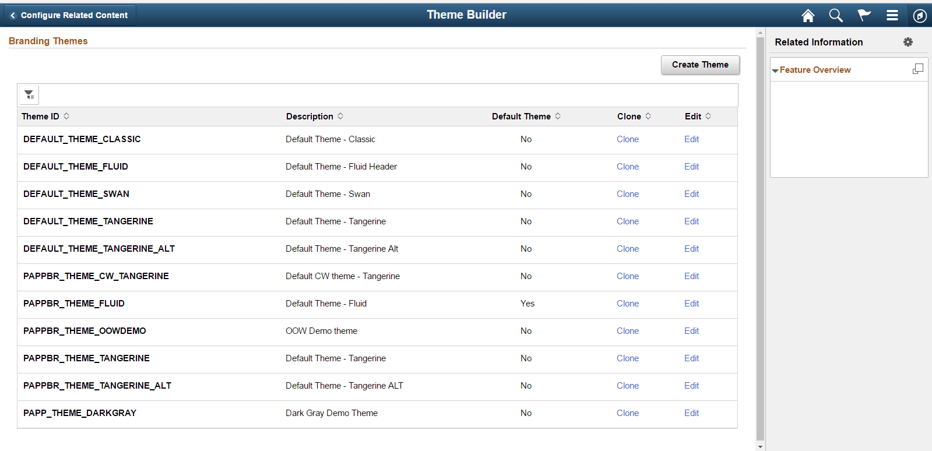Click the 'Yes' default theme value
The image size is (932, 451).
click(527, 304)
